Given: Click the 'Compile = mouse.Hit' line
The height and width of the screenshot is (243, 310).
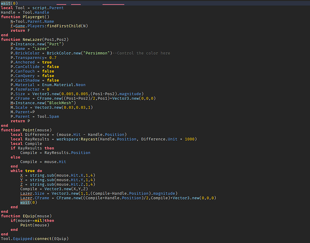Looking at the screenshot, I should [x=43, y=162].
